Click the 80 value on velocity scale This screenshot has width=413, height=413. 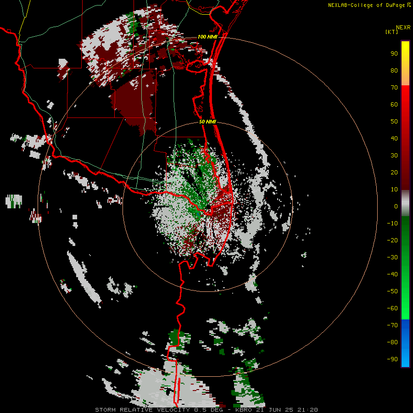click(394, 70)
